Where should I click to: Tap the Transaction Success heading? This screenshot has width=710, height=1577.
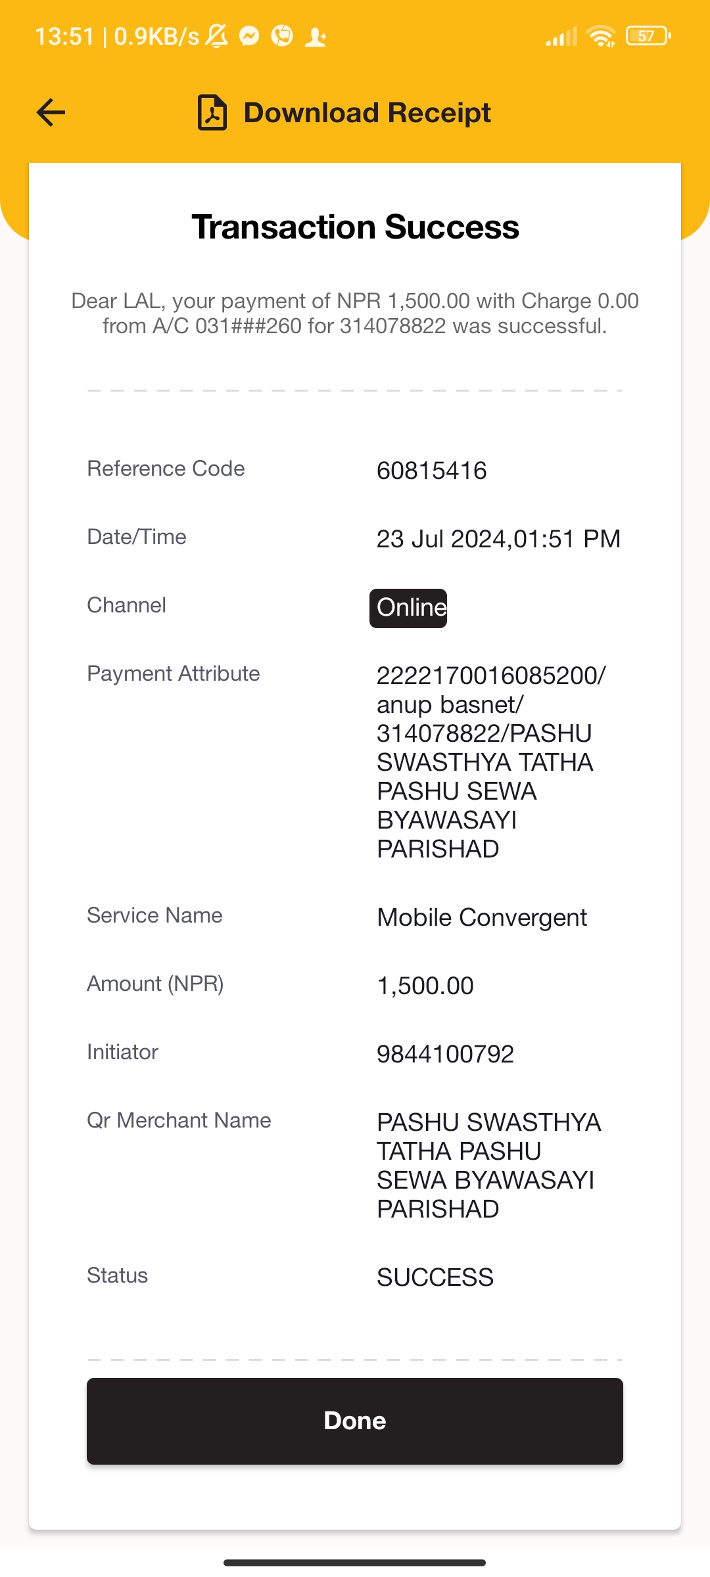tap(355, 227)
